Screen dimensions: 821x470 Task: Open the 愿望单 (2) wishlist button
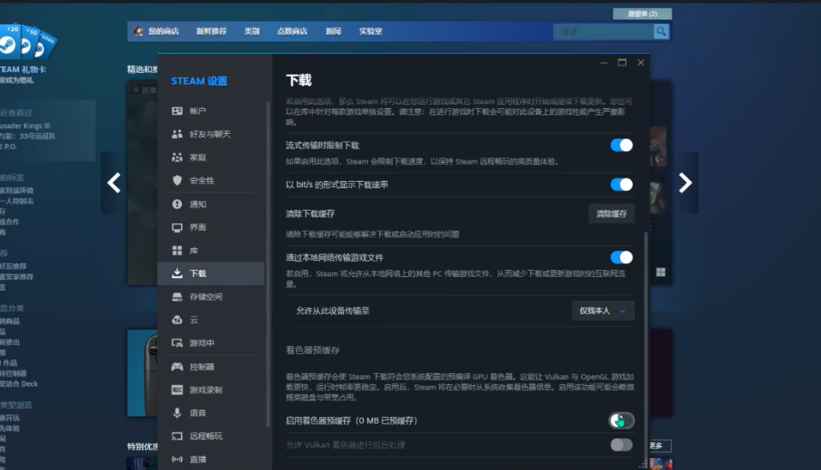(x=641, y=14)
